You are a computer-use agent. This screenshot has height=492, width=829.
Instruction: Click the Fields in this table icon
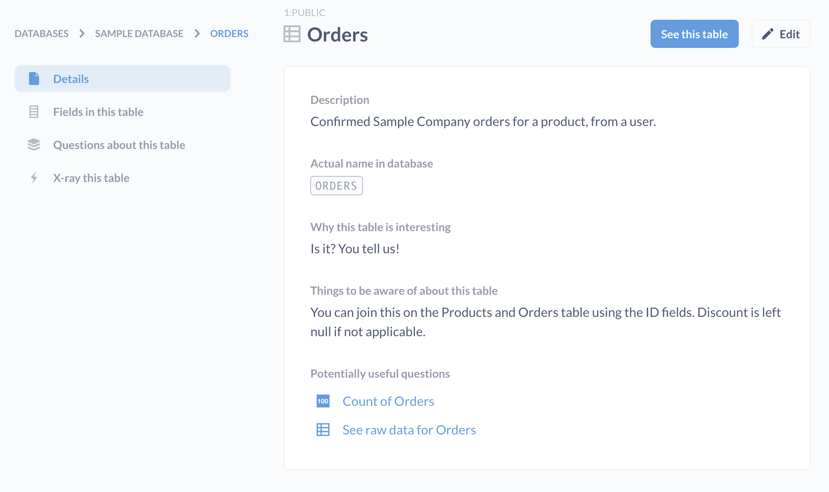[33, 111]
